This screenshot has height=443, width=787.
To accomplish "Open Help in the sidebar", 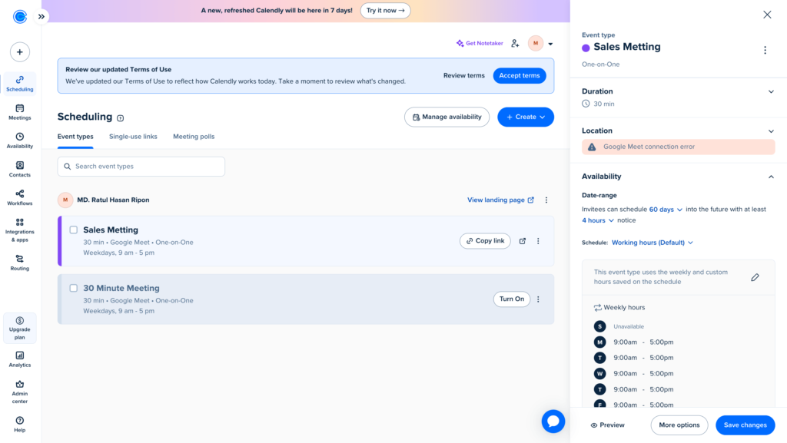I will (x=19, y=424).
